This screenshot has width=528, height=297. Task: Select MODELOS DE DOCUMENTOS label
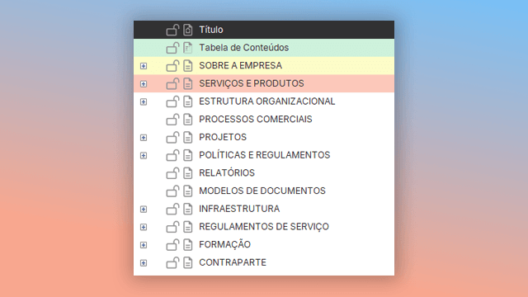point(262,191)
